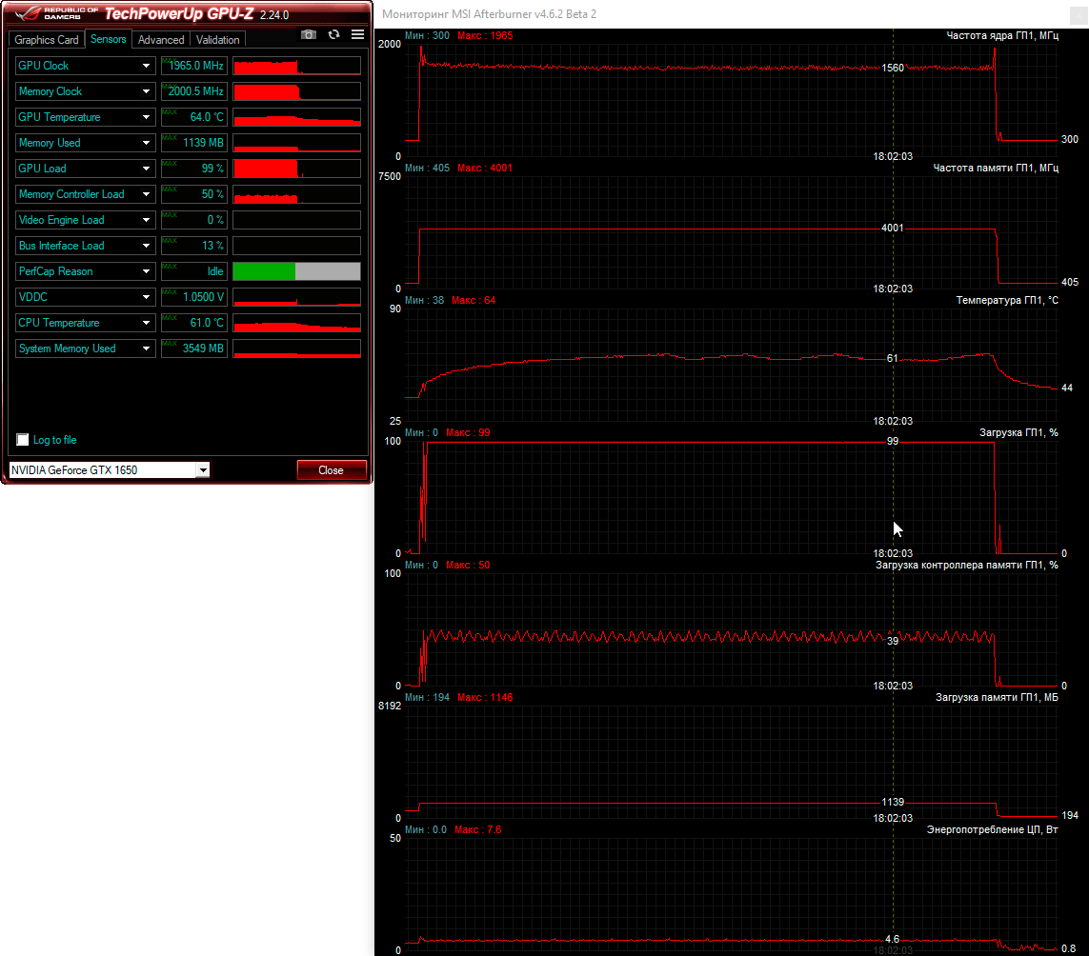Take a GPU-Z screenshot with the camera icon
The width and height of the screenshot is (1089, 956).
coord(309,34)
